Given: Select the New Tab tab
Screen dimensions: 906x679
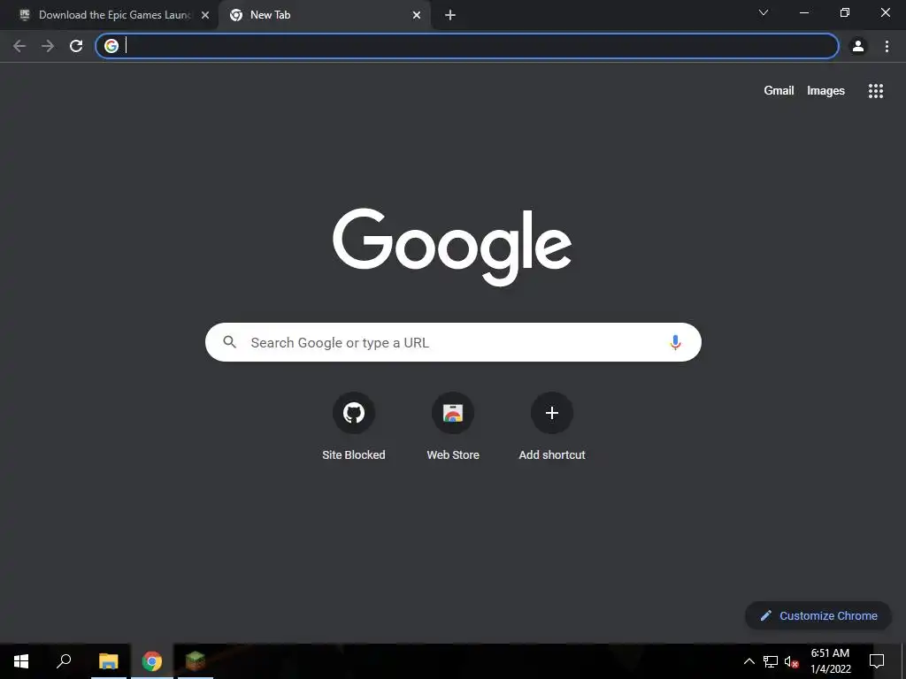Looking at the screenshot, I should (324, 15).
